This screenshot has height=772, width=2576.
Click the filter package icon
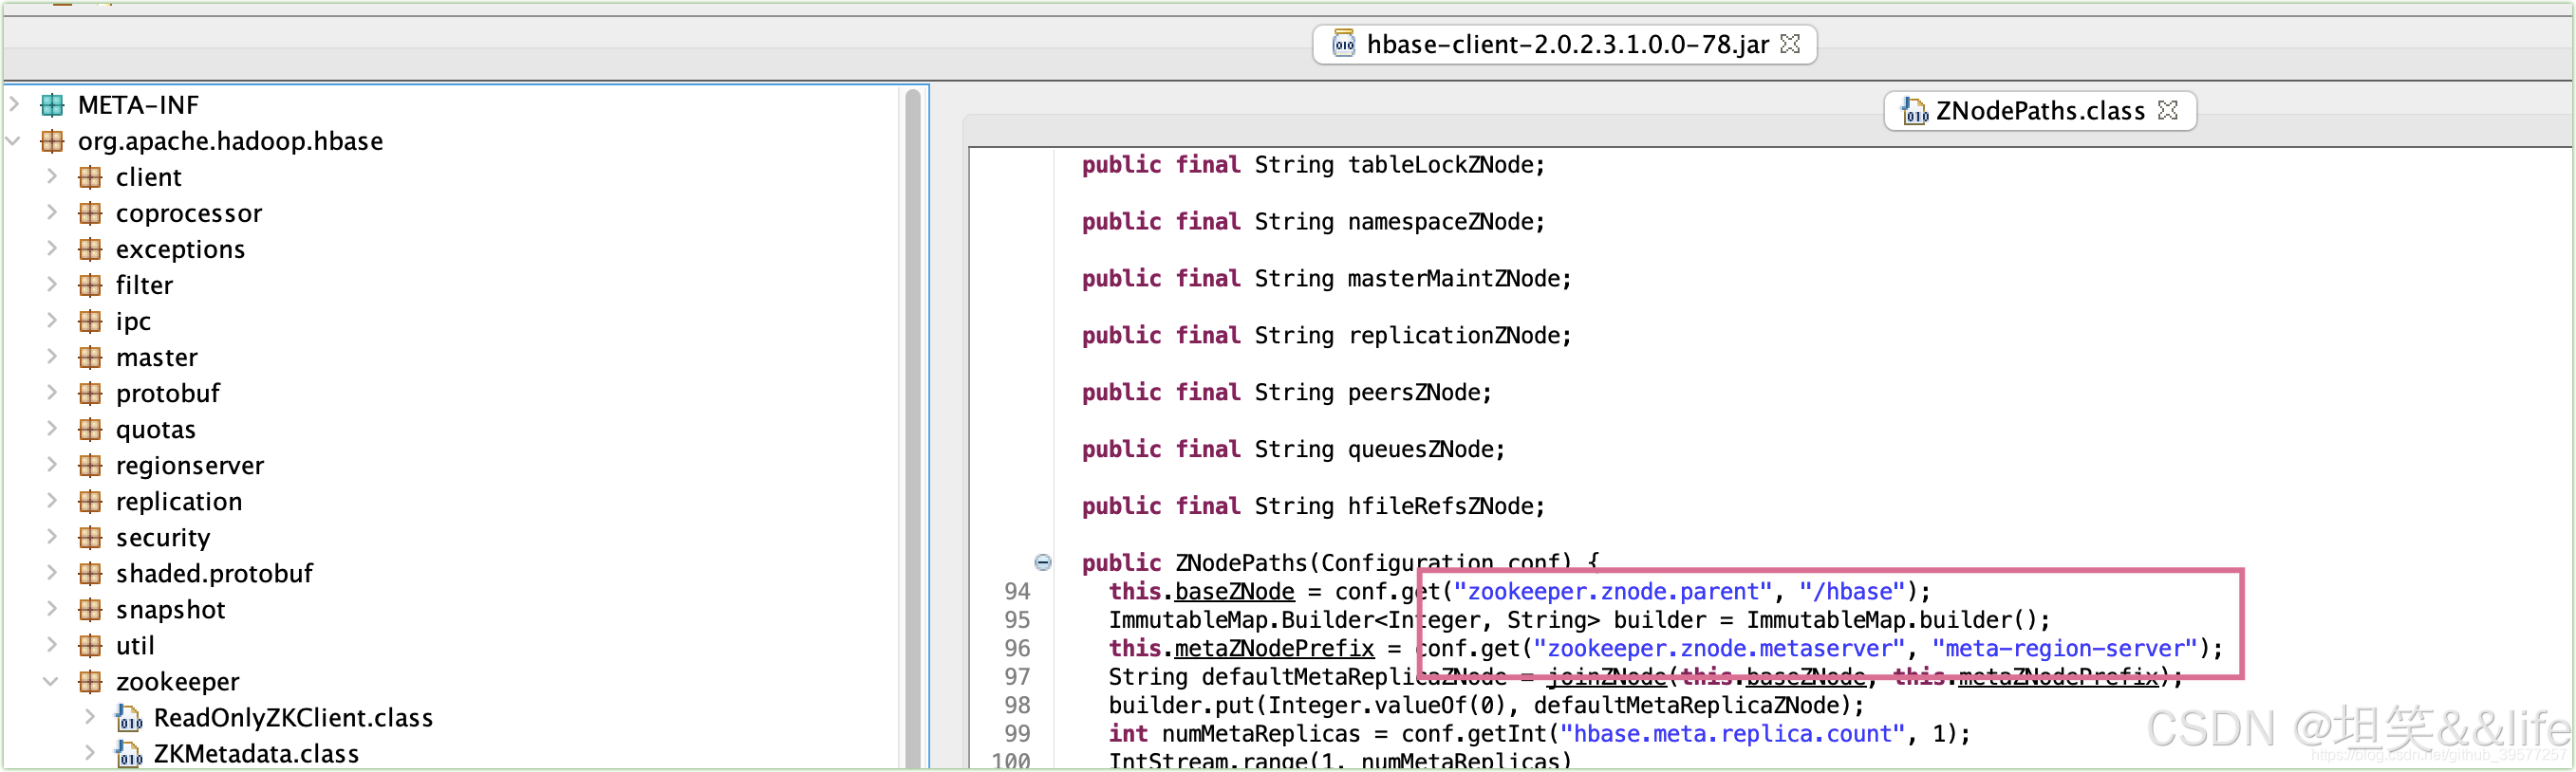pos(90,285)
